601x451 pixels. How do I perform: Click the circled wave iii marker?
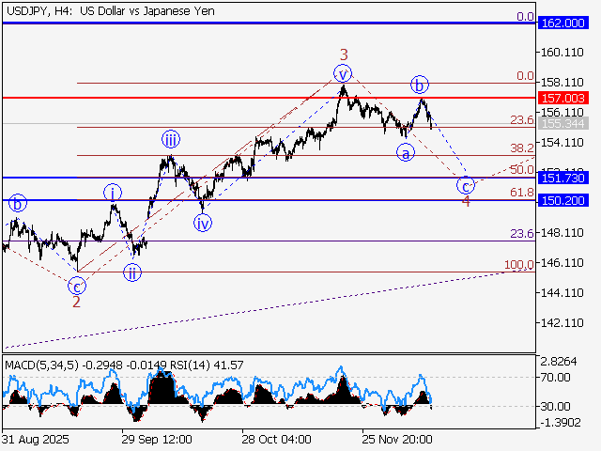[x=171, y=140]
